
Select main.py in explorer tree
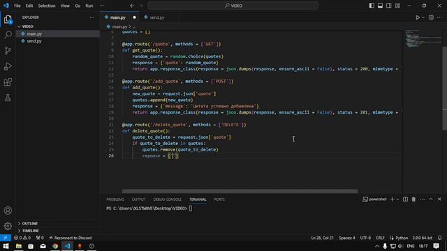point(34,33)
